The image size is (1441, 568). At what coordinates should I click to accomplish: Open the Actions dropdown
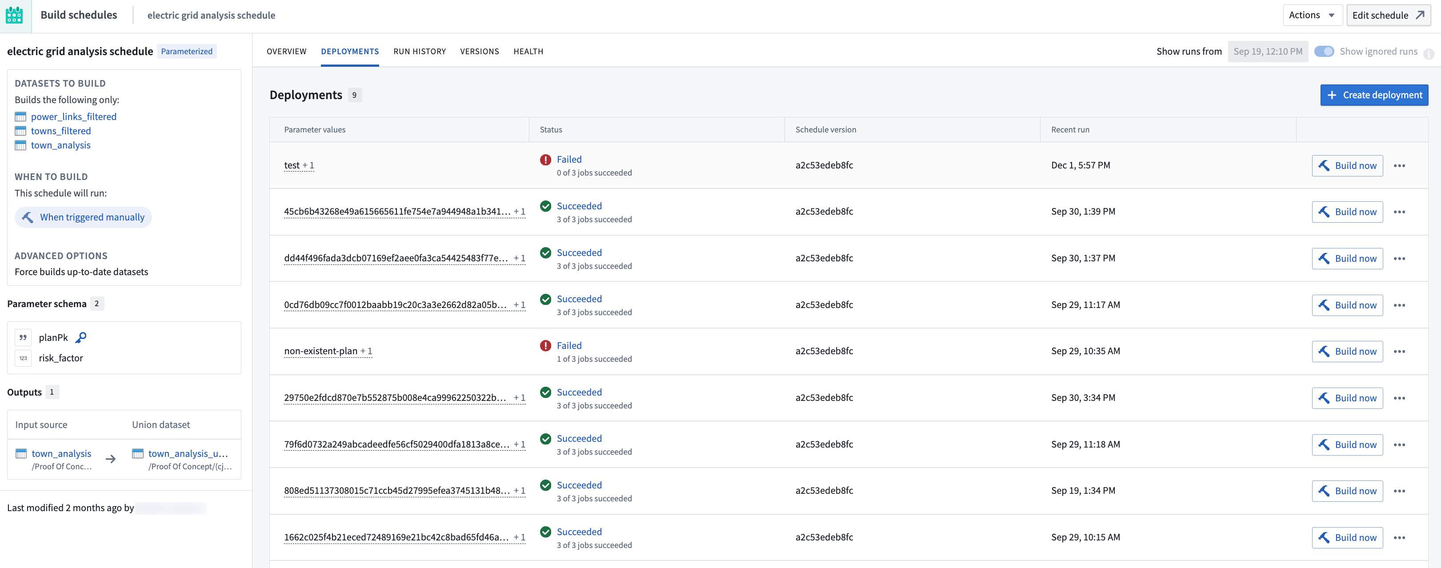pyautogui.click(x=1313, y=15)
